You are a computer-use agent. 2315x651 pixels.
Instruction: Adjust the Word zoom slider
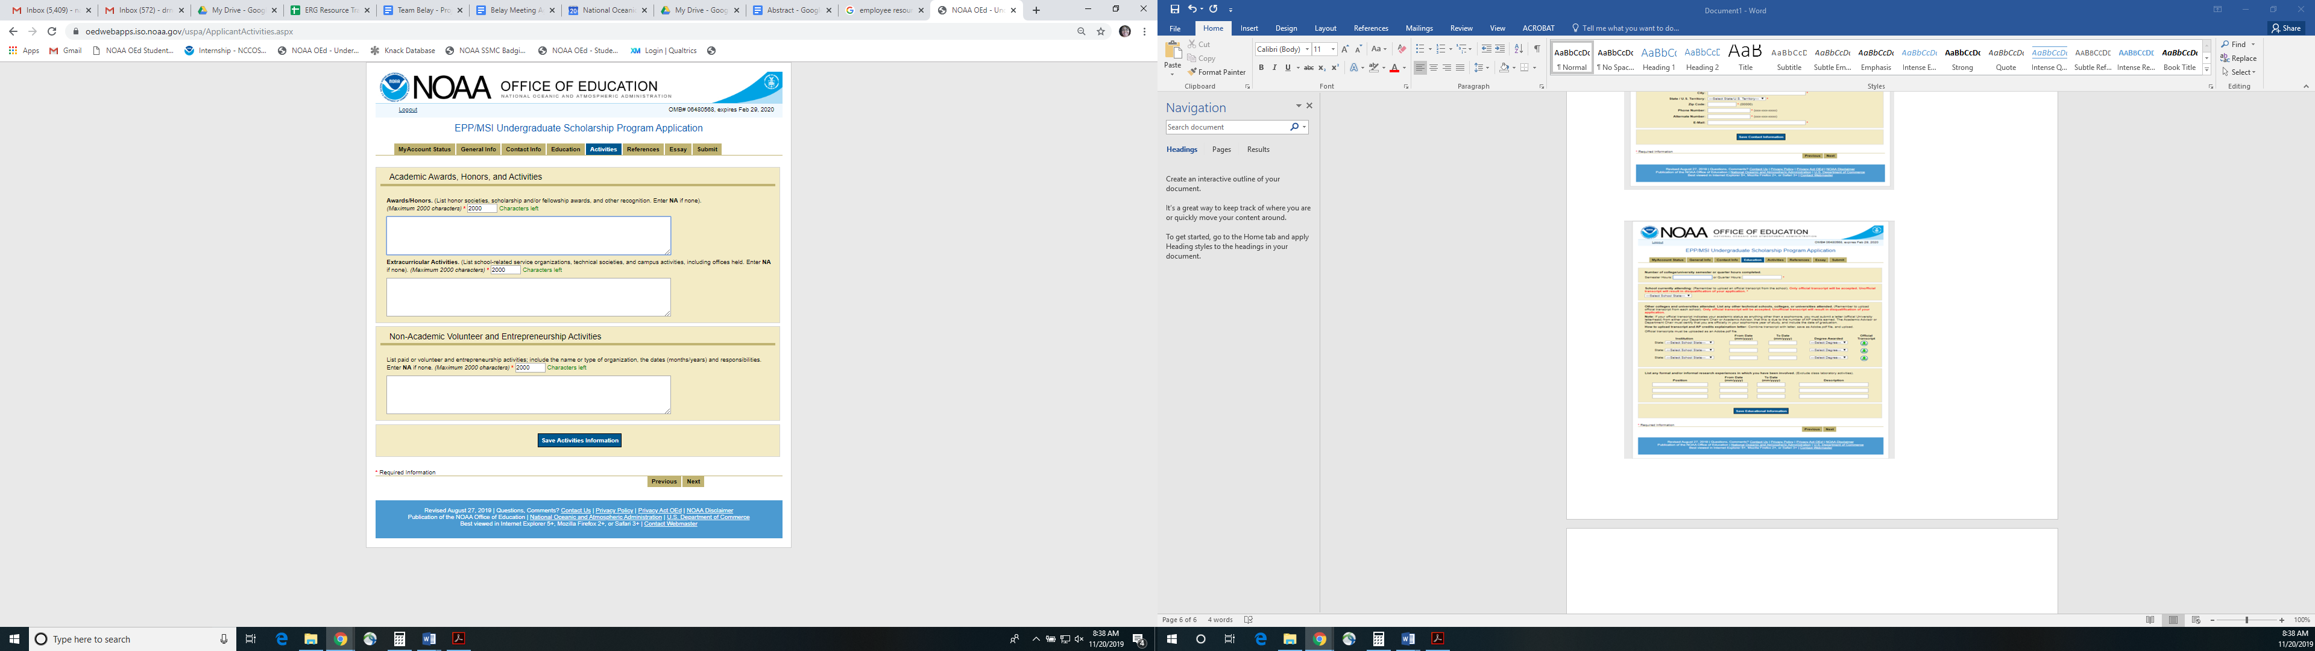click(2247, 620)
